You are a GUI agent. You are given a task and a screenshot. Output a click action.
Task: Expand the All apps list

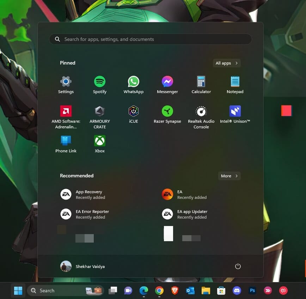(x=226, y=63)
